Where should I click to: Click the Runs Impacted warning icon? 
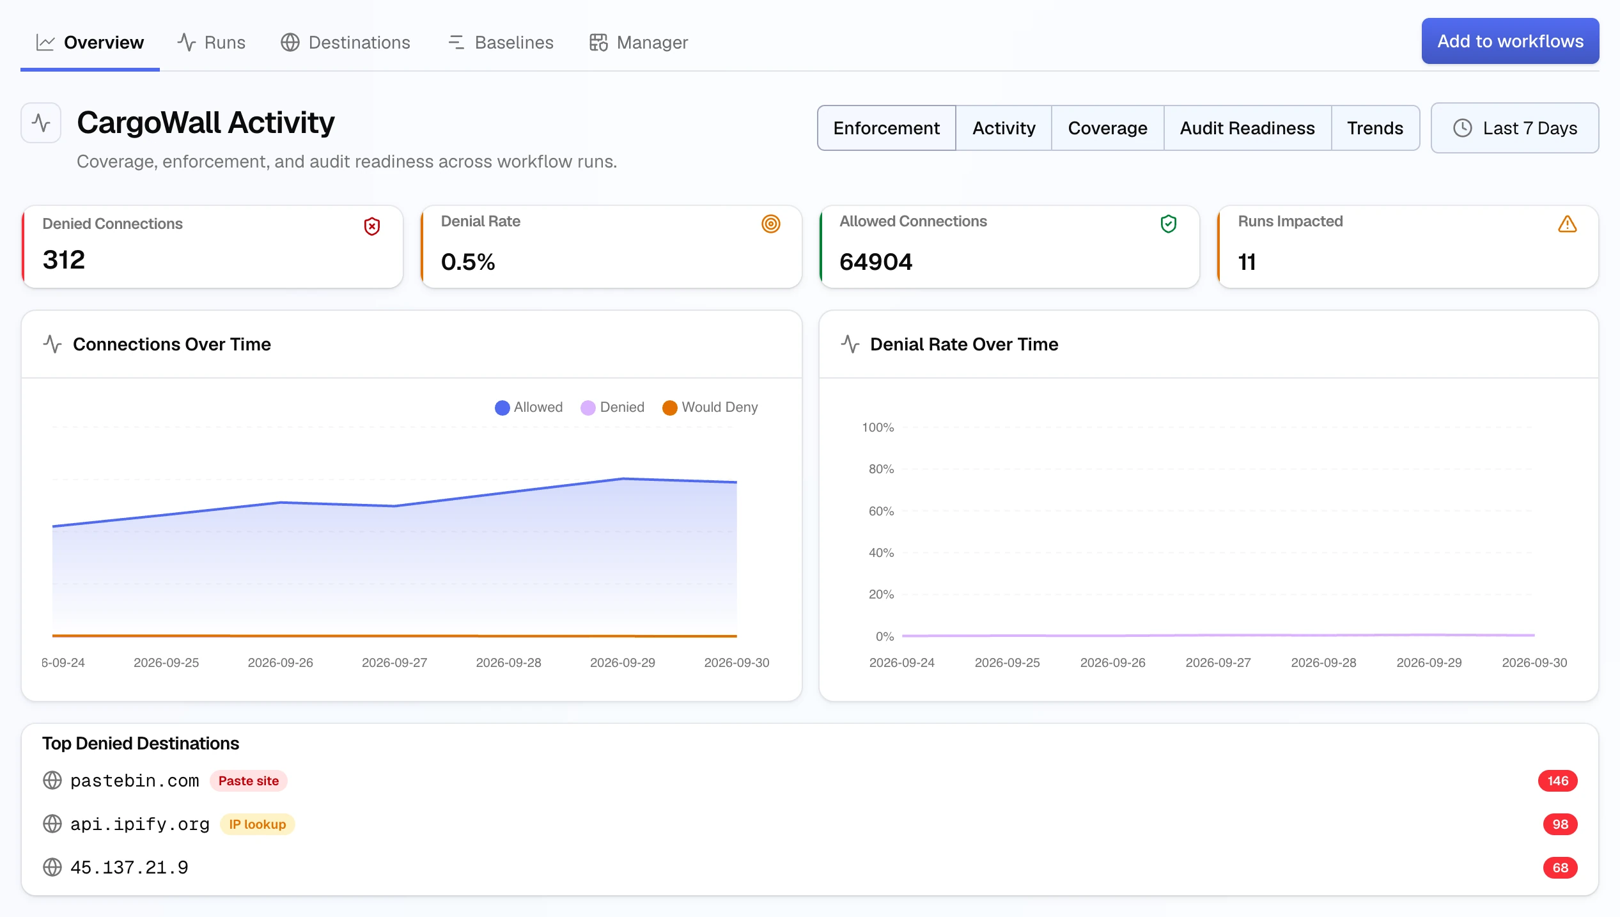pos(1568,224)
